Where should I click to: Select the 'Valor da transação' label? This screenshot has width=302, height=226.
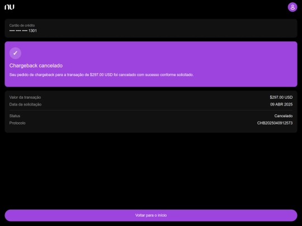[x=25, y=98]
